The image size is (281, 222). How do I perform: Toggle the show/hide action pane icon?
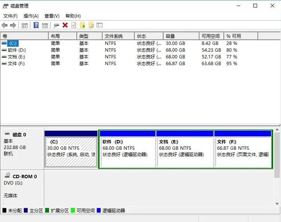[x=45, y=25]
